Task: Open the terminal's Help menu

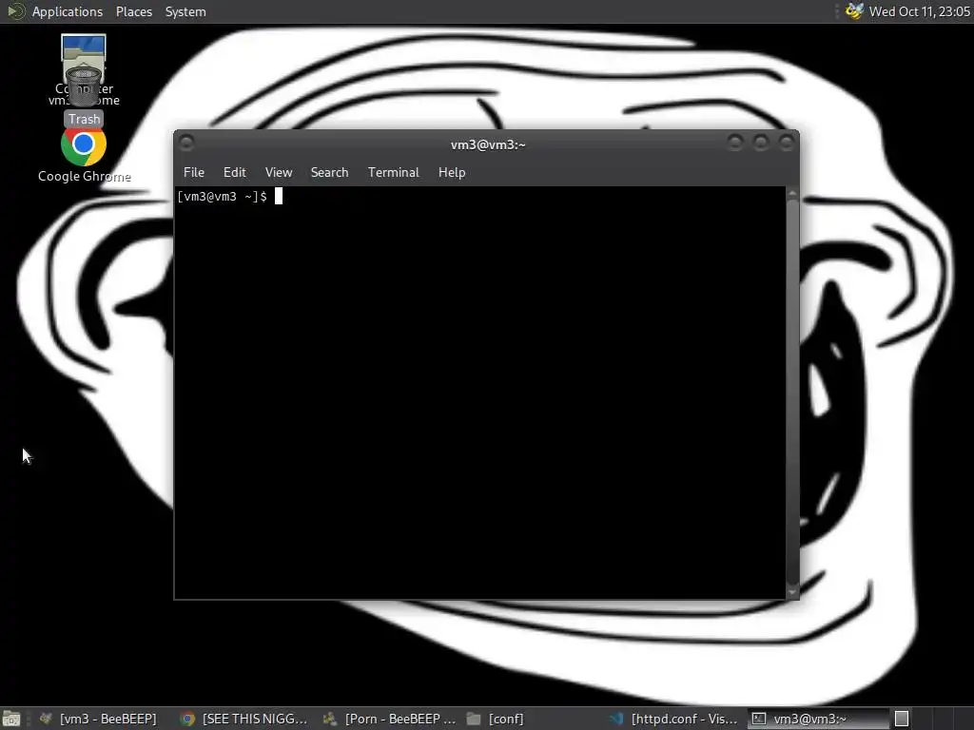Action: coord(452,173)
